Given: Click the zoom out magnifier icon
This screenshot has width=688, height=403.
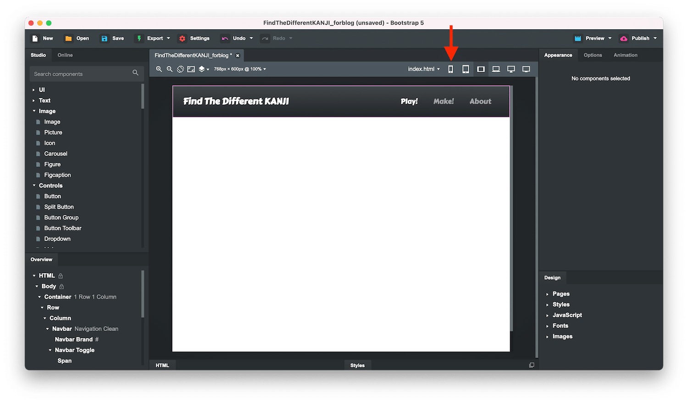Looking at the screenshot, I should tap(169, 69).
